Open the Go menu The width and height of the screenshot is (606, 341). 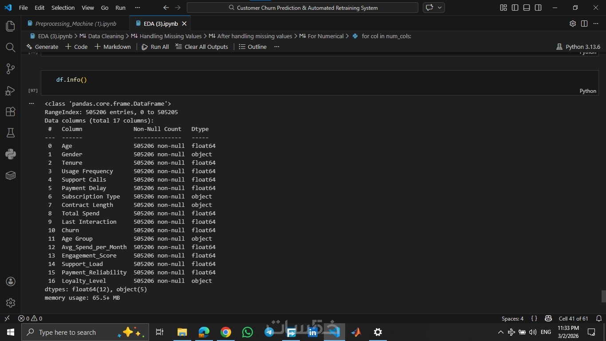point(105,8)
